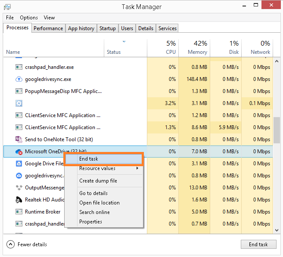Select the PopupMessageDisp MFC Applic... row
This screenshot has width=283, height=257.
point(138,91)
